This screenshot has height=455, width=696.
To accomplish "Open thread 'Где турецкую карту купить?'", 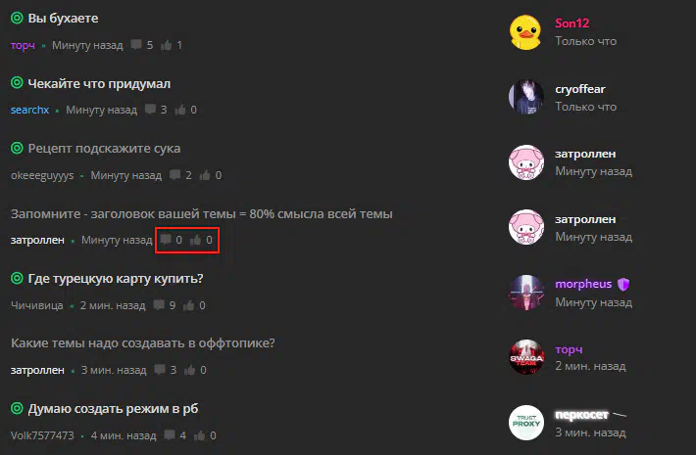I will tap(116, 279).
